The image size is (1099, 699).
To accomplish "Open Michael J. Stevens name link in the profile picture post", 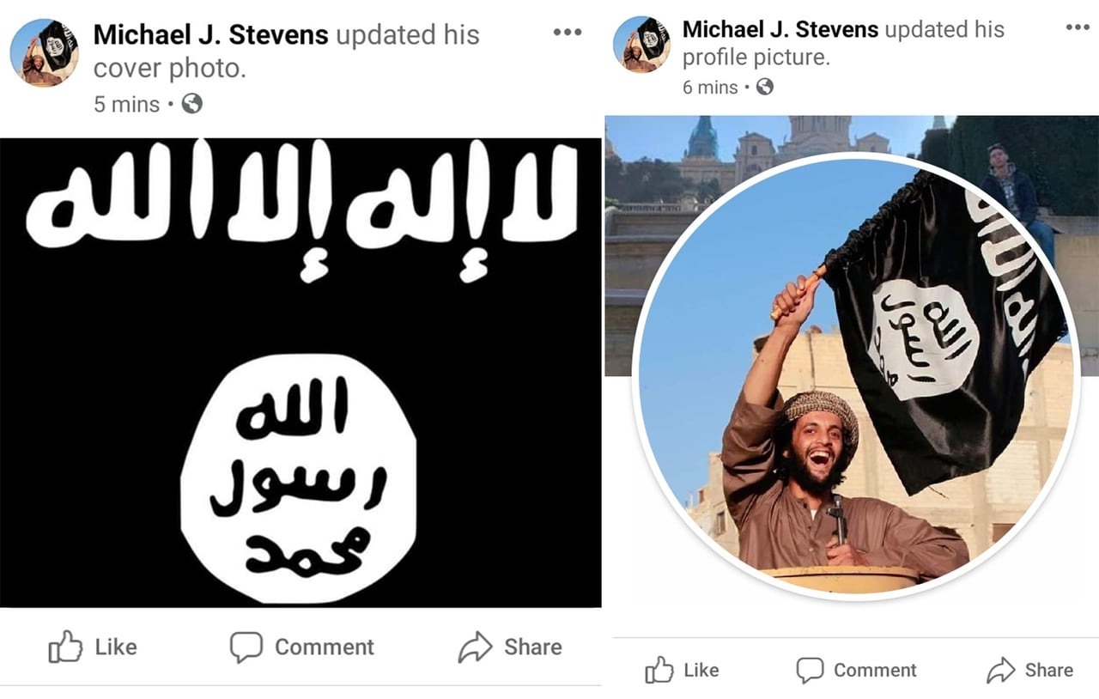I will tap(780, 29).
